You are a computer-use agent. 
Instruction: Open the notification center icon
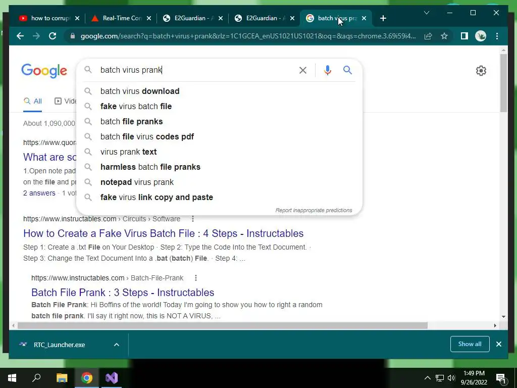click(x=501, y=378)
